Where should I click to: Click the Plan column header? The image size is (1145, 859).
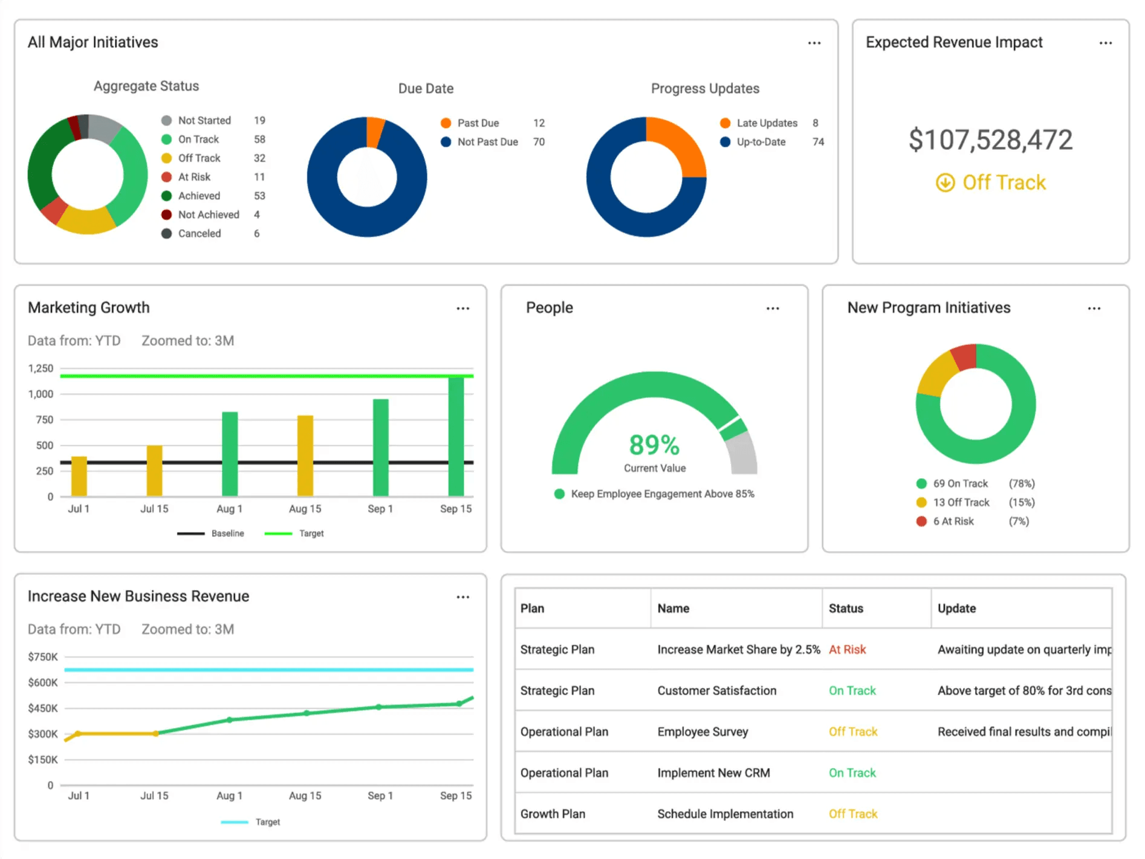532,608
